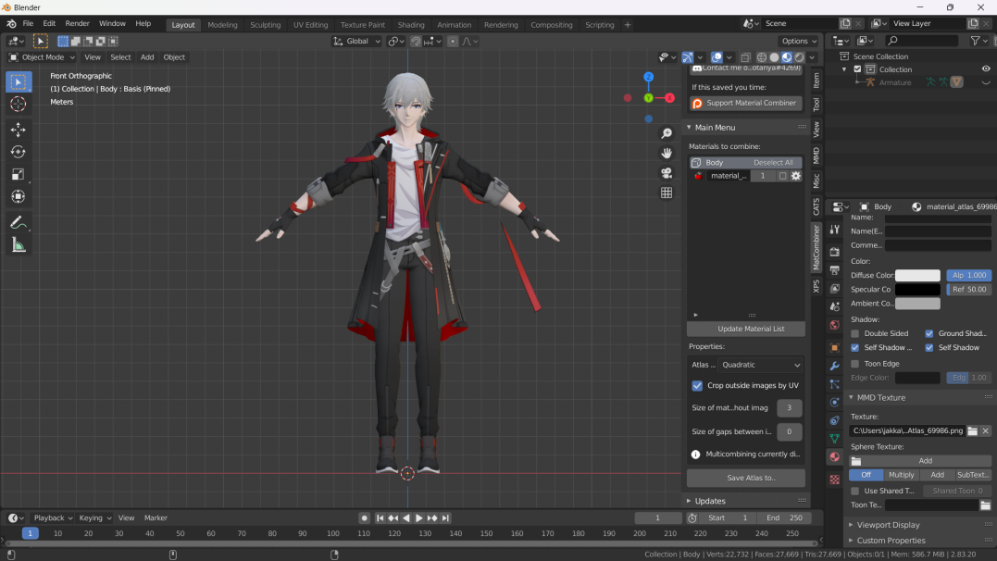Image resolution: width=997 pixels, height=561 pixels.
Task: Enable the Toon Edge checkbox
Action: pyautogui.click(x=855, y=364)
